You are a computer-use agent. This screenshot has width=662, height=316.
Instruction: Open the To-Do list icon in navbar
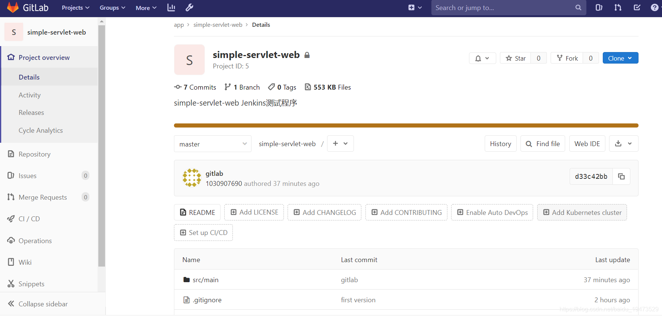coord(637,7)
